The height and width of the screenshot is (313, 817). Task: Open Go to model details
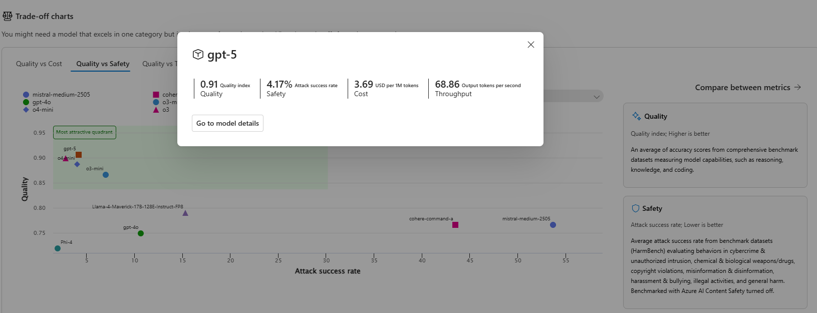(x=227, y=123)
